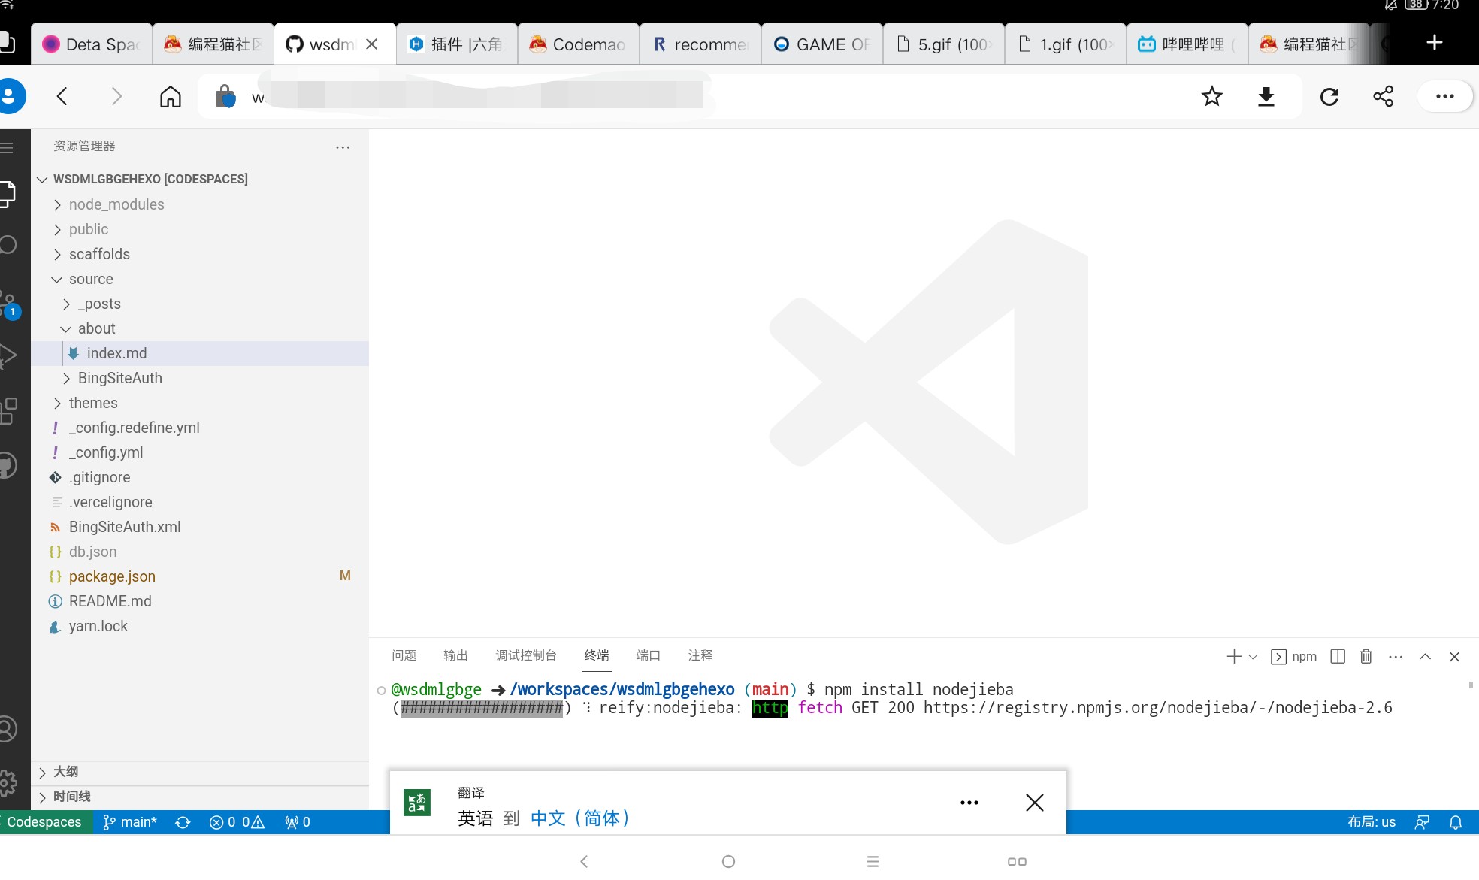This screenshot has height=880, width=1479.
Task: Switch to Codemao browser tab
Action: pyautogui.click(x=578, y=44)
